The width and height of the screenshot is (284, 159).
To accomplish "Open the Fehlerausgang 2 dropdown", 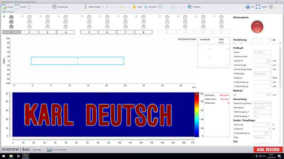I will click(x=262, y=116).
